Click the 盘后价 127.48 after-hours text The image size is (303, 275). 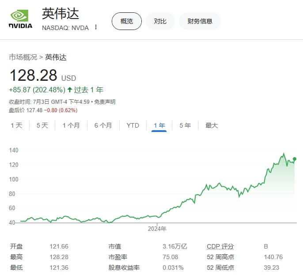coord(26,110)
